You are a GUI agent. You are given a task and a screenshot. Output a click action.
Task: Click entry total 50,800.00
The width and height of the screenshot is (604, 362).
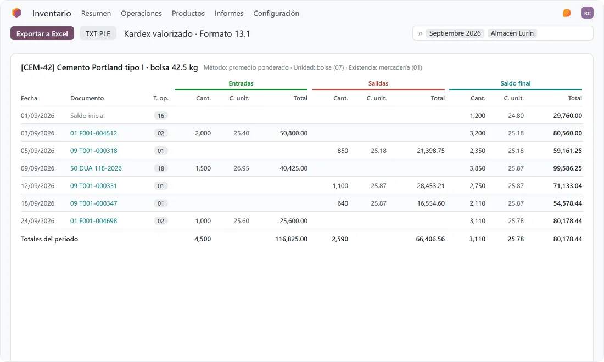[294, 133]
